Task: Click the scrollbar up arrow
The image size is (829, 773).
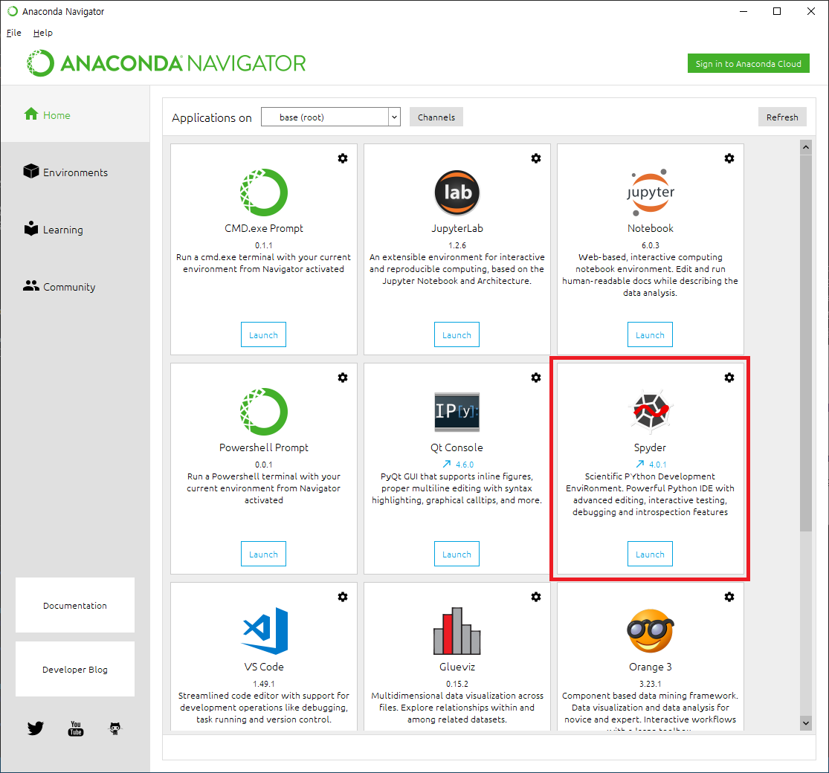Action: click(x=806, y=147)
